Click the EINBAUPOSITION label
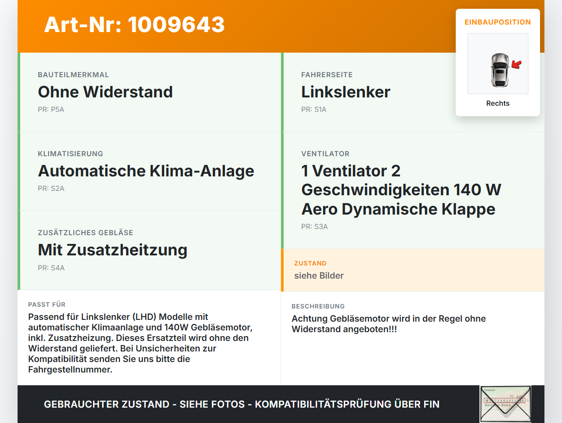 (498, 22)
